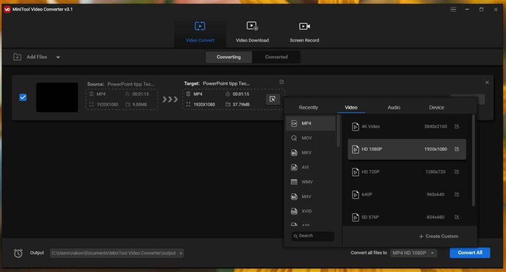Choose the SD 576P preset
This screenshot has width=506, height=272.
pos(407,217)
